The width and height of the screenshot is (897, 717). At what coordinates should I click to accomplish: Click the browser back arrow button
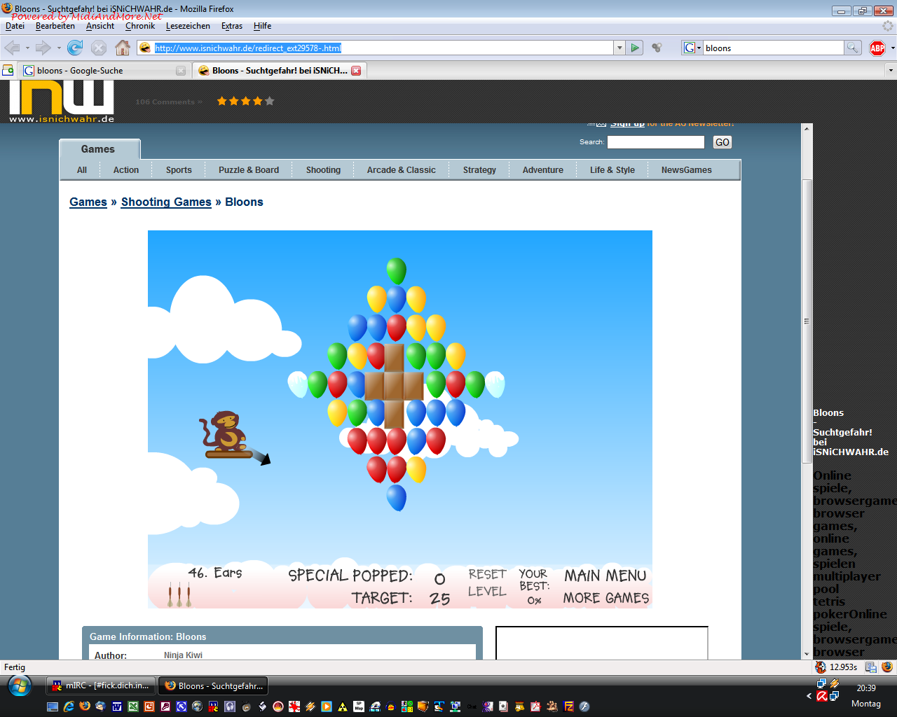[x=13, y=48]
